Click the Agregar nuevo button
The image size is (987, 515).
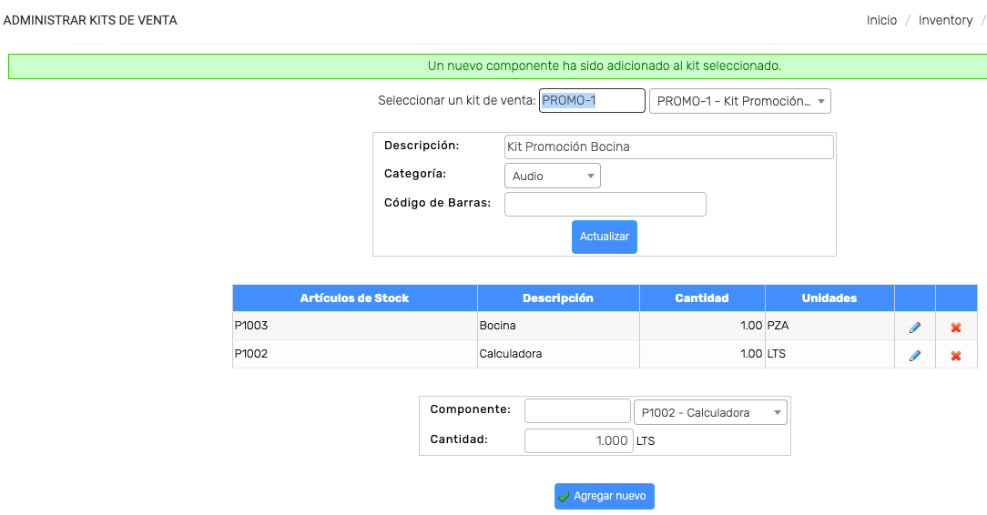click(x=605, y=496)
